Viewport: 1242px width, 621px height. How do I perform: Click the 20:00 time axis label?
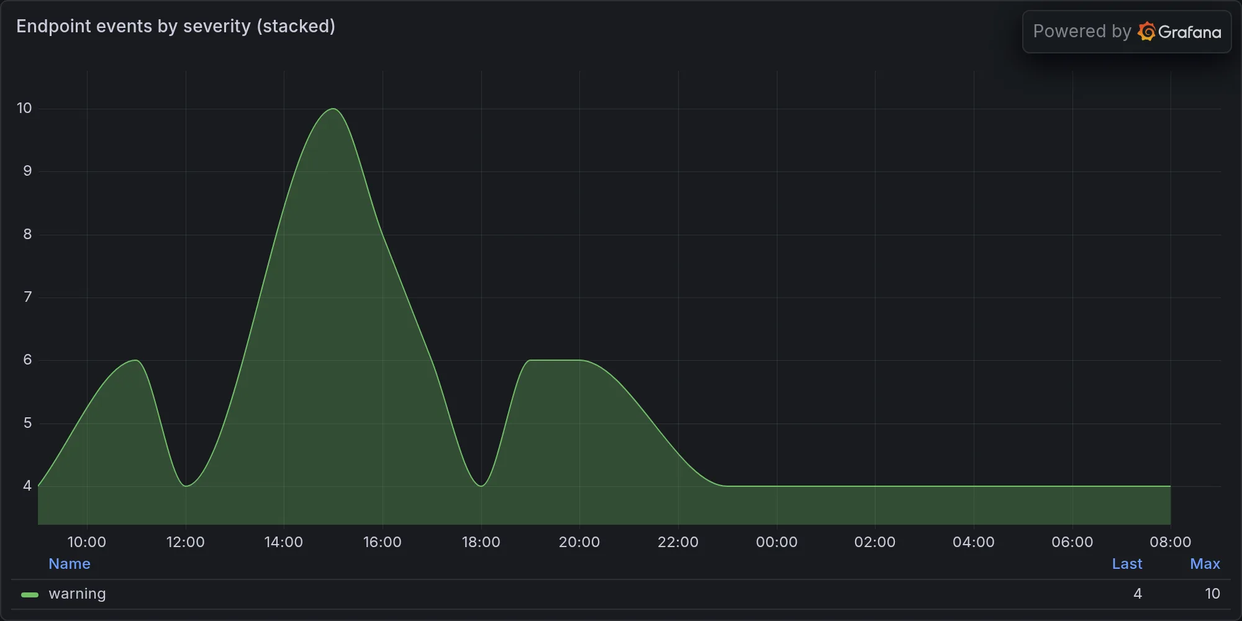(x=579, y=542)
